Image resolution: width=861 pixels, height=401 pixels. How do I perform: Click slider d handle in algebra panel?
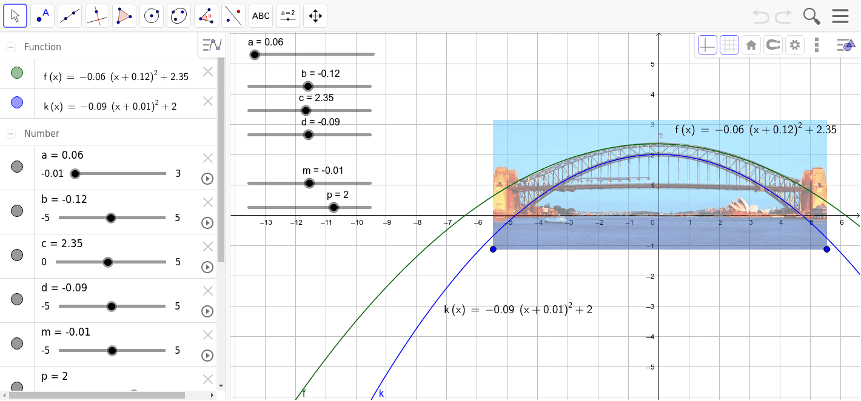111,307
